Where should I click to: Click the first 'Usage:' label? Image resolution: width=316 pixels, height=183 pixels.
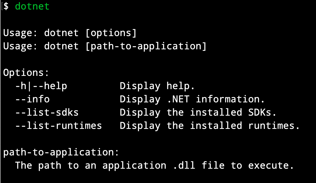click(x=20, y=33)
